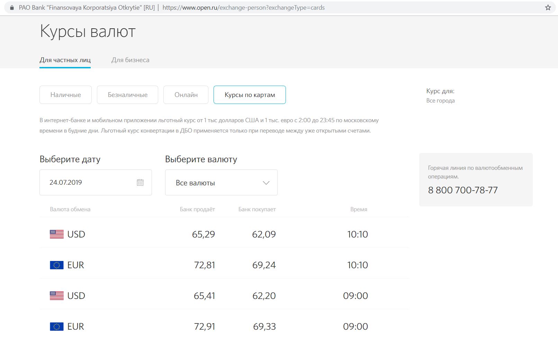This screenshot has width=558, height=339.
Task: Select the 'Наличные' rates button
Action: (65, 95)
